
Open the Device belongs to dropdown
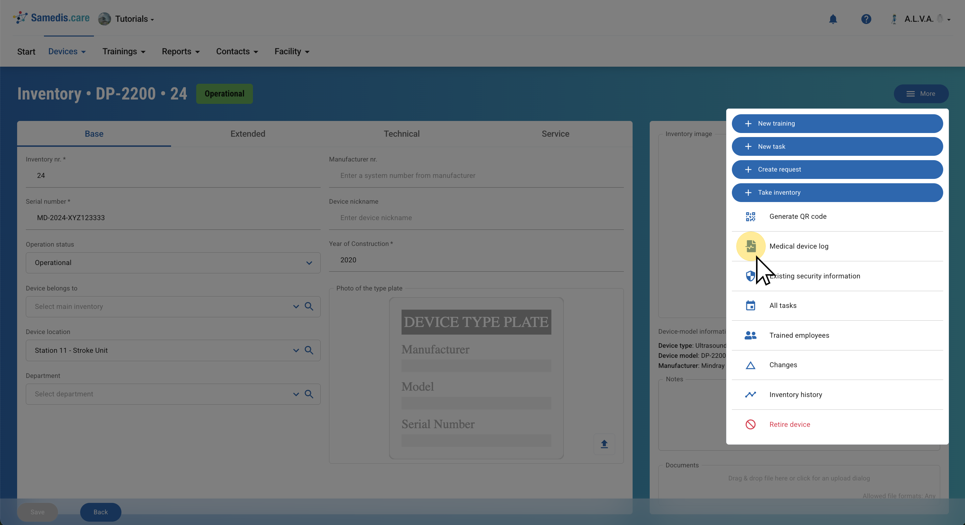pos(296,307)
